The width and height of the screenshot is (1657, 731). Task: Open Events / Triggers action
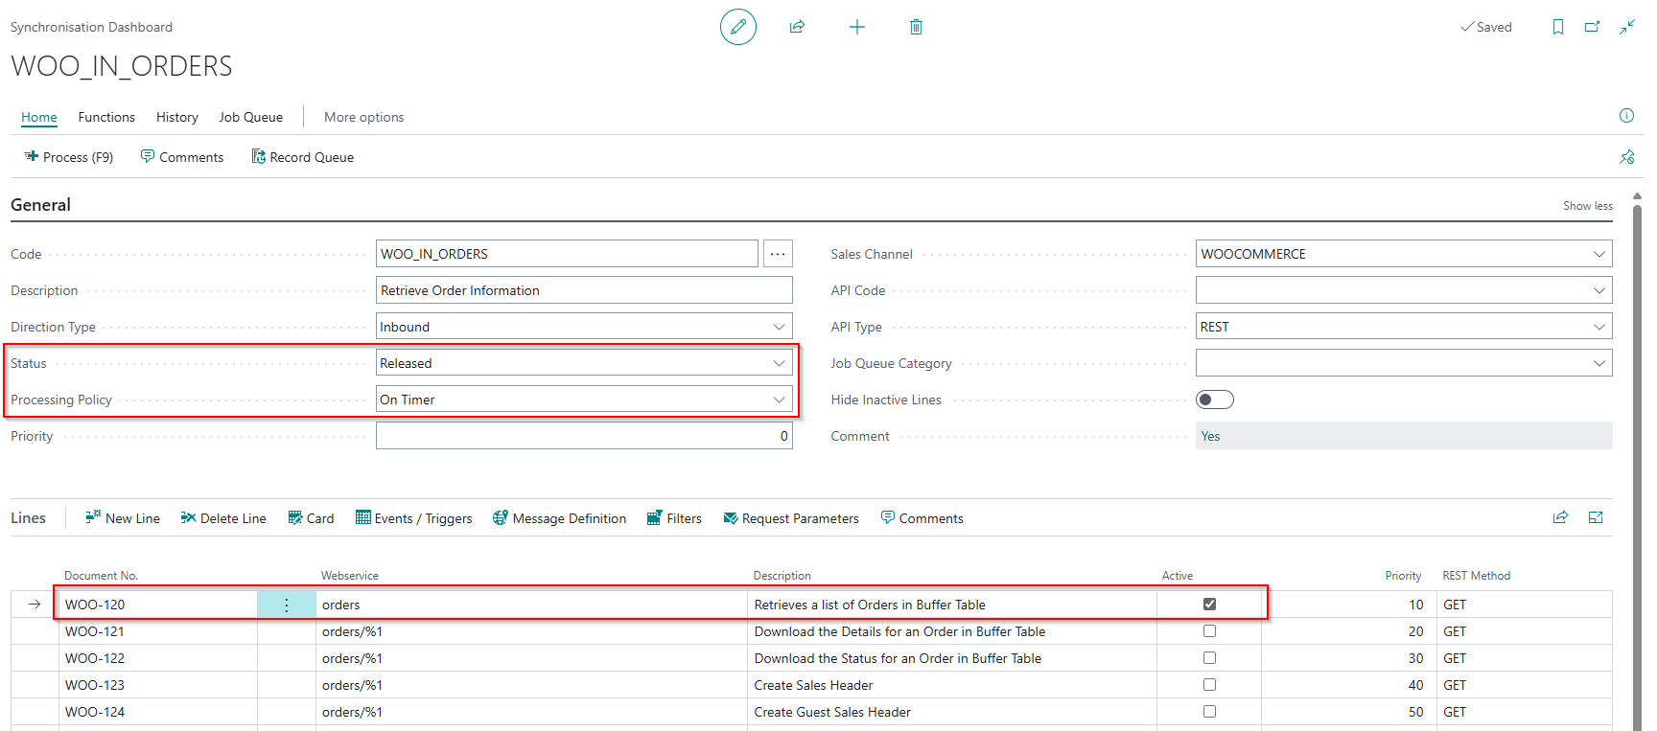click(414, 518)
